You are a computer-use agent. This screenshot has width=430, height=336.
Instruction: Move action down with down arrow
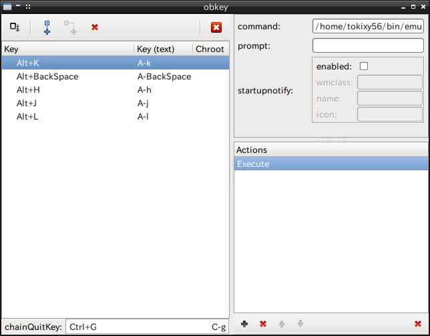coord(300,324)
